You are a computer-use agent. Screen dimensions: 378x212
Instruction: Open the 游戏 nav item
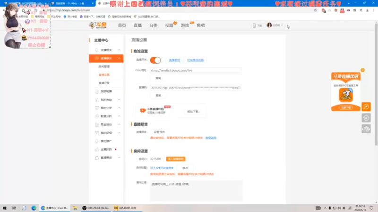click(x=185, y=25)
